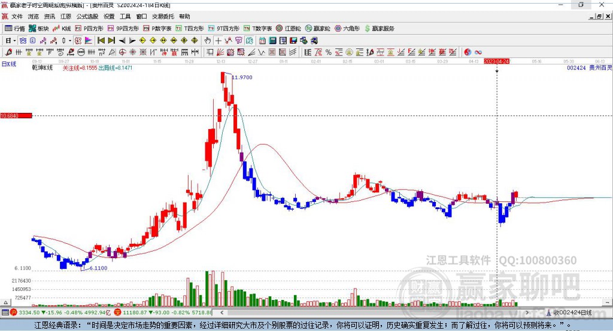Open the T四方形 tool
Viewport: 613px width, 331px height.
[190, 29]
